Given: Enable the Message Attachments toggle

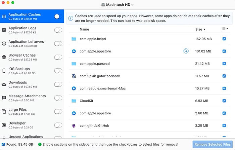Looking at the screenshot, I should (58, 98).
